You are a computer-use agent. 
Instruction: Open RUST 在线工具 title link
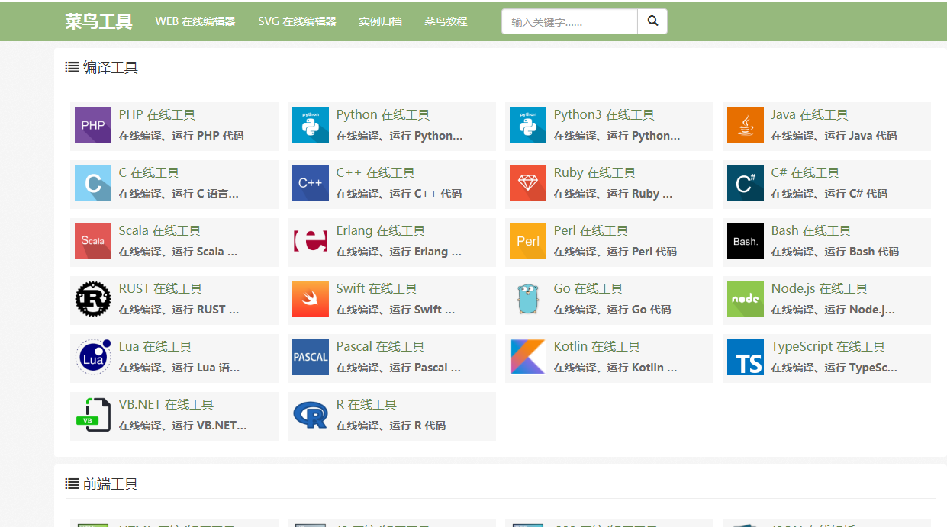160,289
